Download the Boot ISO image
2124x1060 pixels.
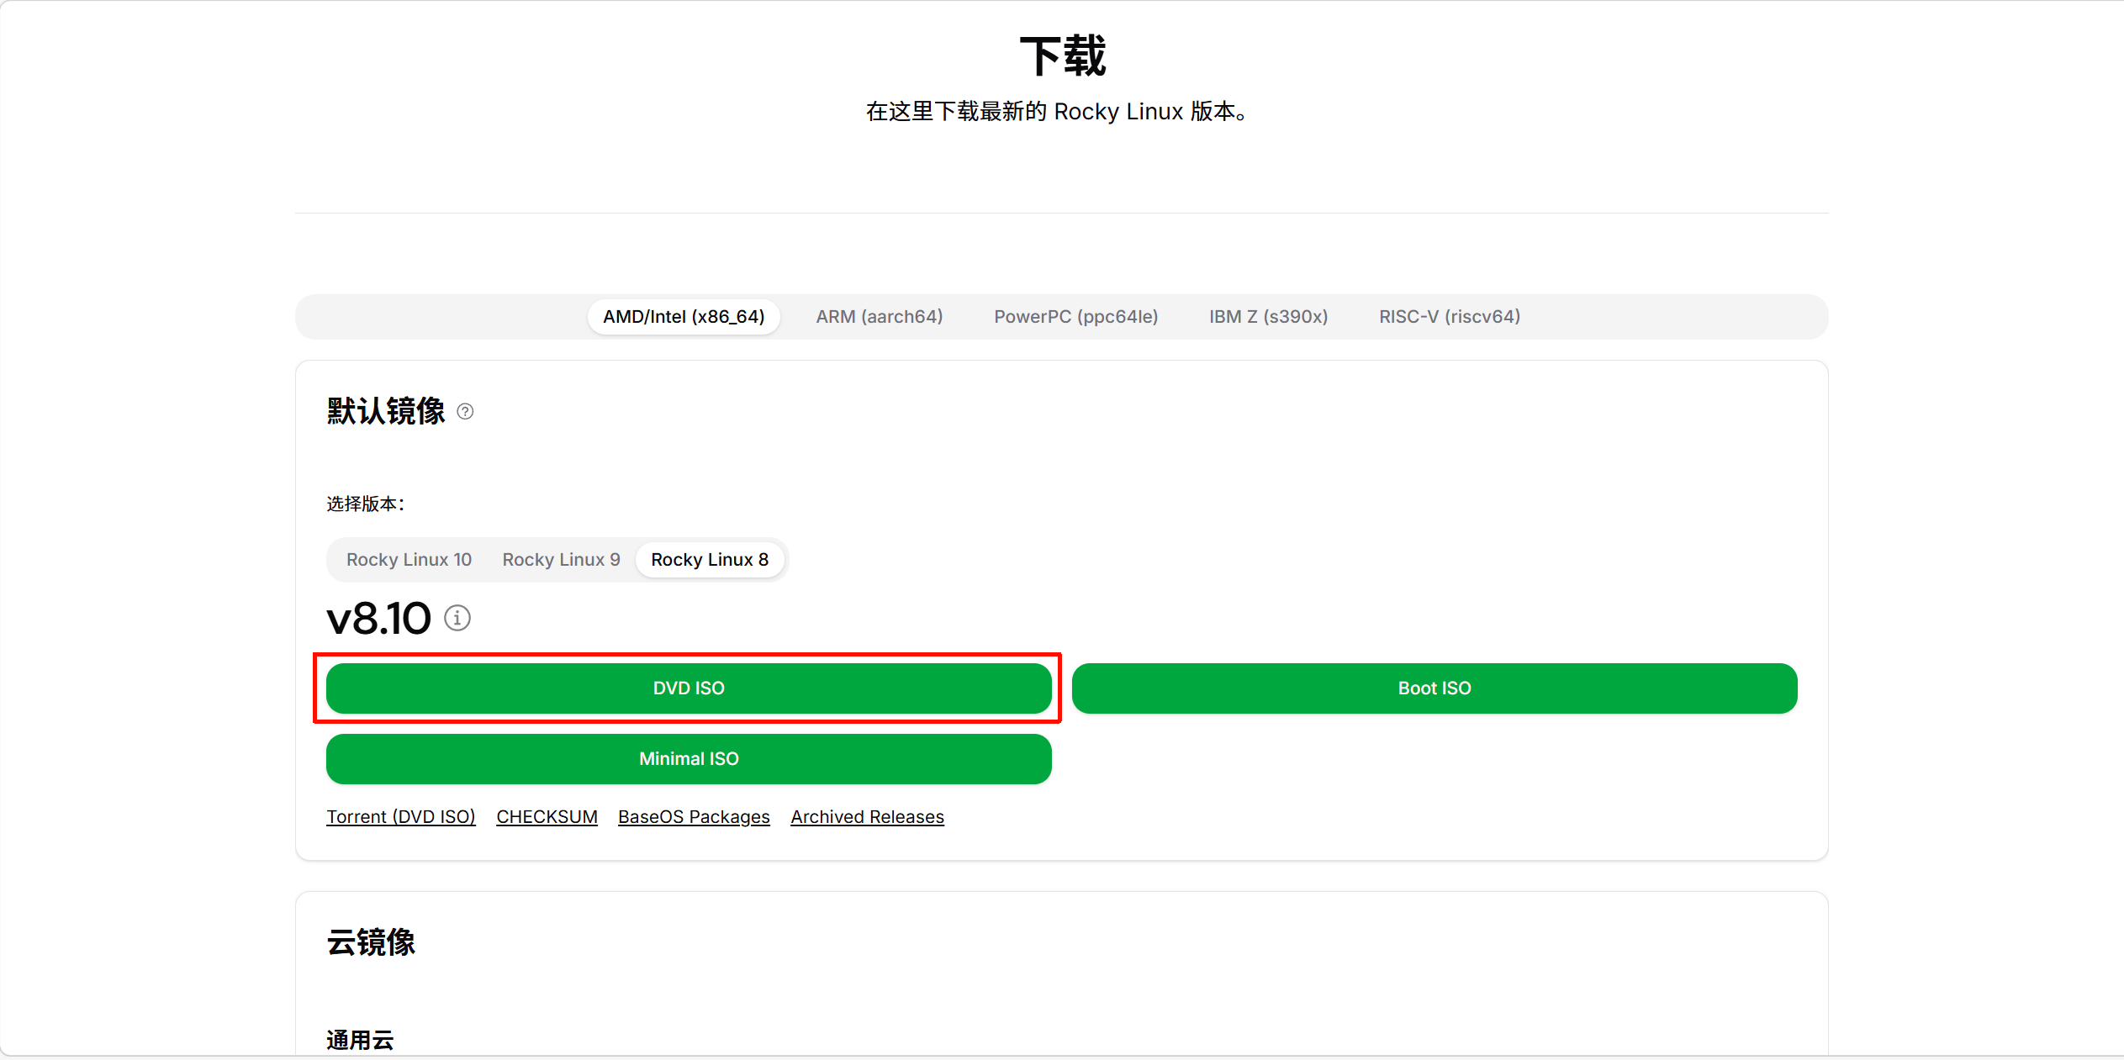click(x=1434, y=688)
